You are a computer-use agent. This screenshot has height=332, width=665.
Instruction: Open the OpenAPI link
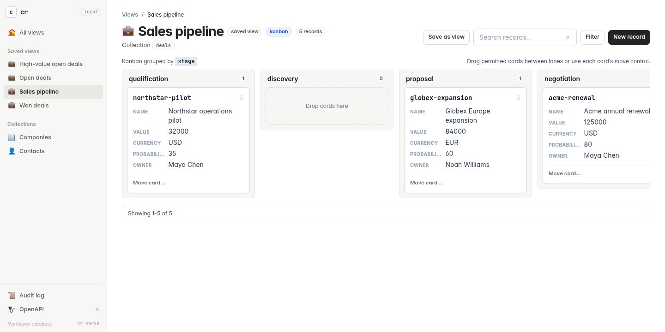(x=54, y=309)
